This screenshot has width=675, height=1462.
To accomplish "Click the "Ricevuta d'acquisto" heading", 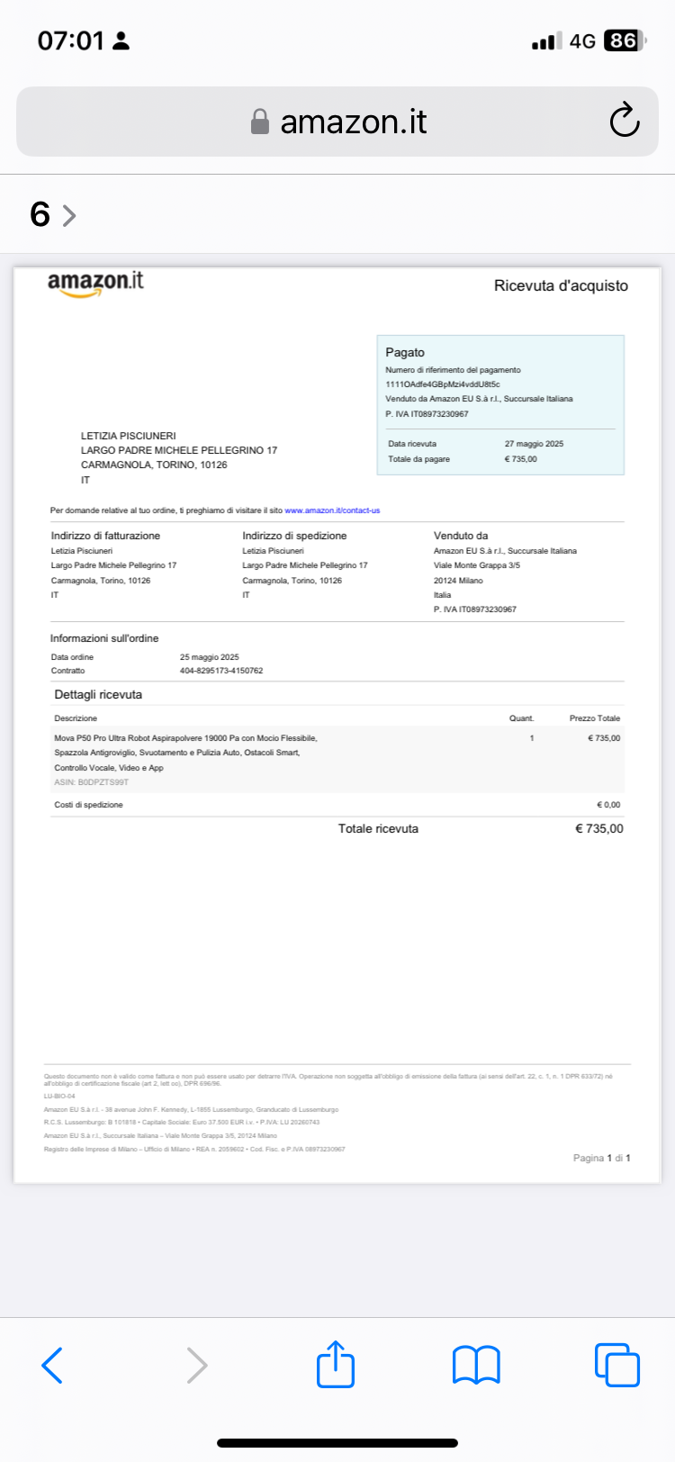I will coord(561,285).
